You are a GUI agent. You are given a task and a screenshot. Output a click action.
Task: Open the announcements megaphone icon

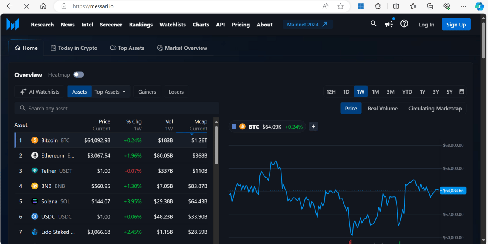click(x=389, y=24)
